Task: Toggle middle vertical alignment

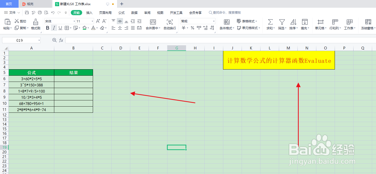Action: click(x=120, y=21)
